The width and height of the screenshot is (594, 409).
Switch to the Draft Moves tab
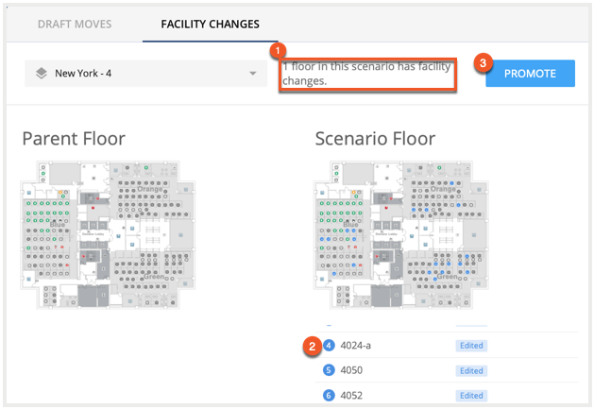pos(75,25)
